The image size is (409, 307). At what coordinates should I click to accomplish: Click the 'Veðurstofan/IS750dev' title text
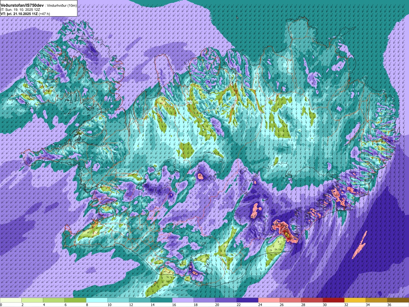[x=22, y=6]
